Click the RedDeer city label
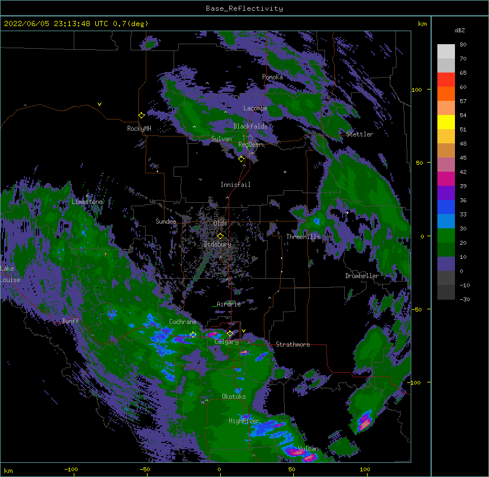489x477 pixels. pyautogui.click(x=250, y=144)
